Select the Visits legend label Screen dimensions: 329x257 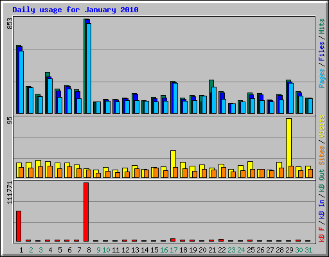coord(322,127)
